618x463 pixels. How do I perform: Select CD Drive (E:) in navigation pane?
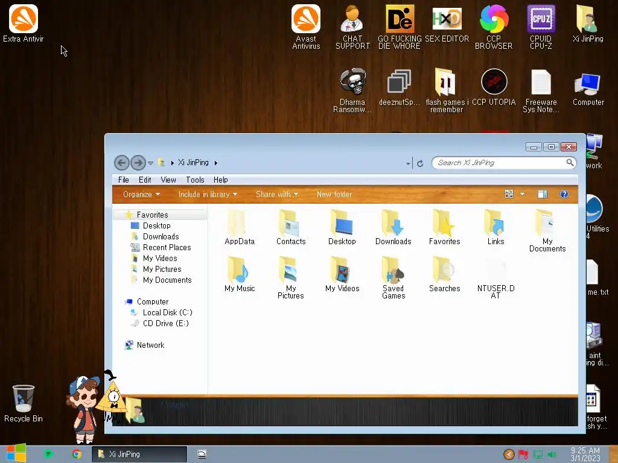point(165,323)
